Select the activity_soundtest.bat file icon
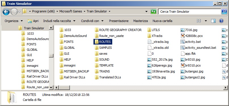This screenshot has height=106, width=229. pyautogui.click(x=183, y=48)
